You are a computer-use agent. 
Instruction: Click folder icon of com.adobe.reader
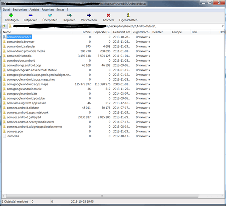(x=4, y=37)
